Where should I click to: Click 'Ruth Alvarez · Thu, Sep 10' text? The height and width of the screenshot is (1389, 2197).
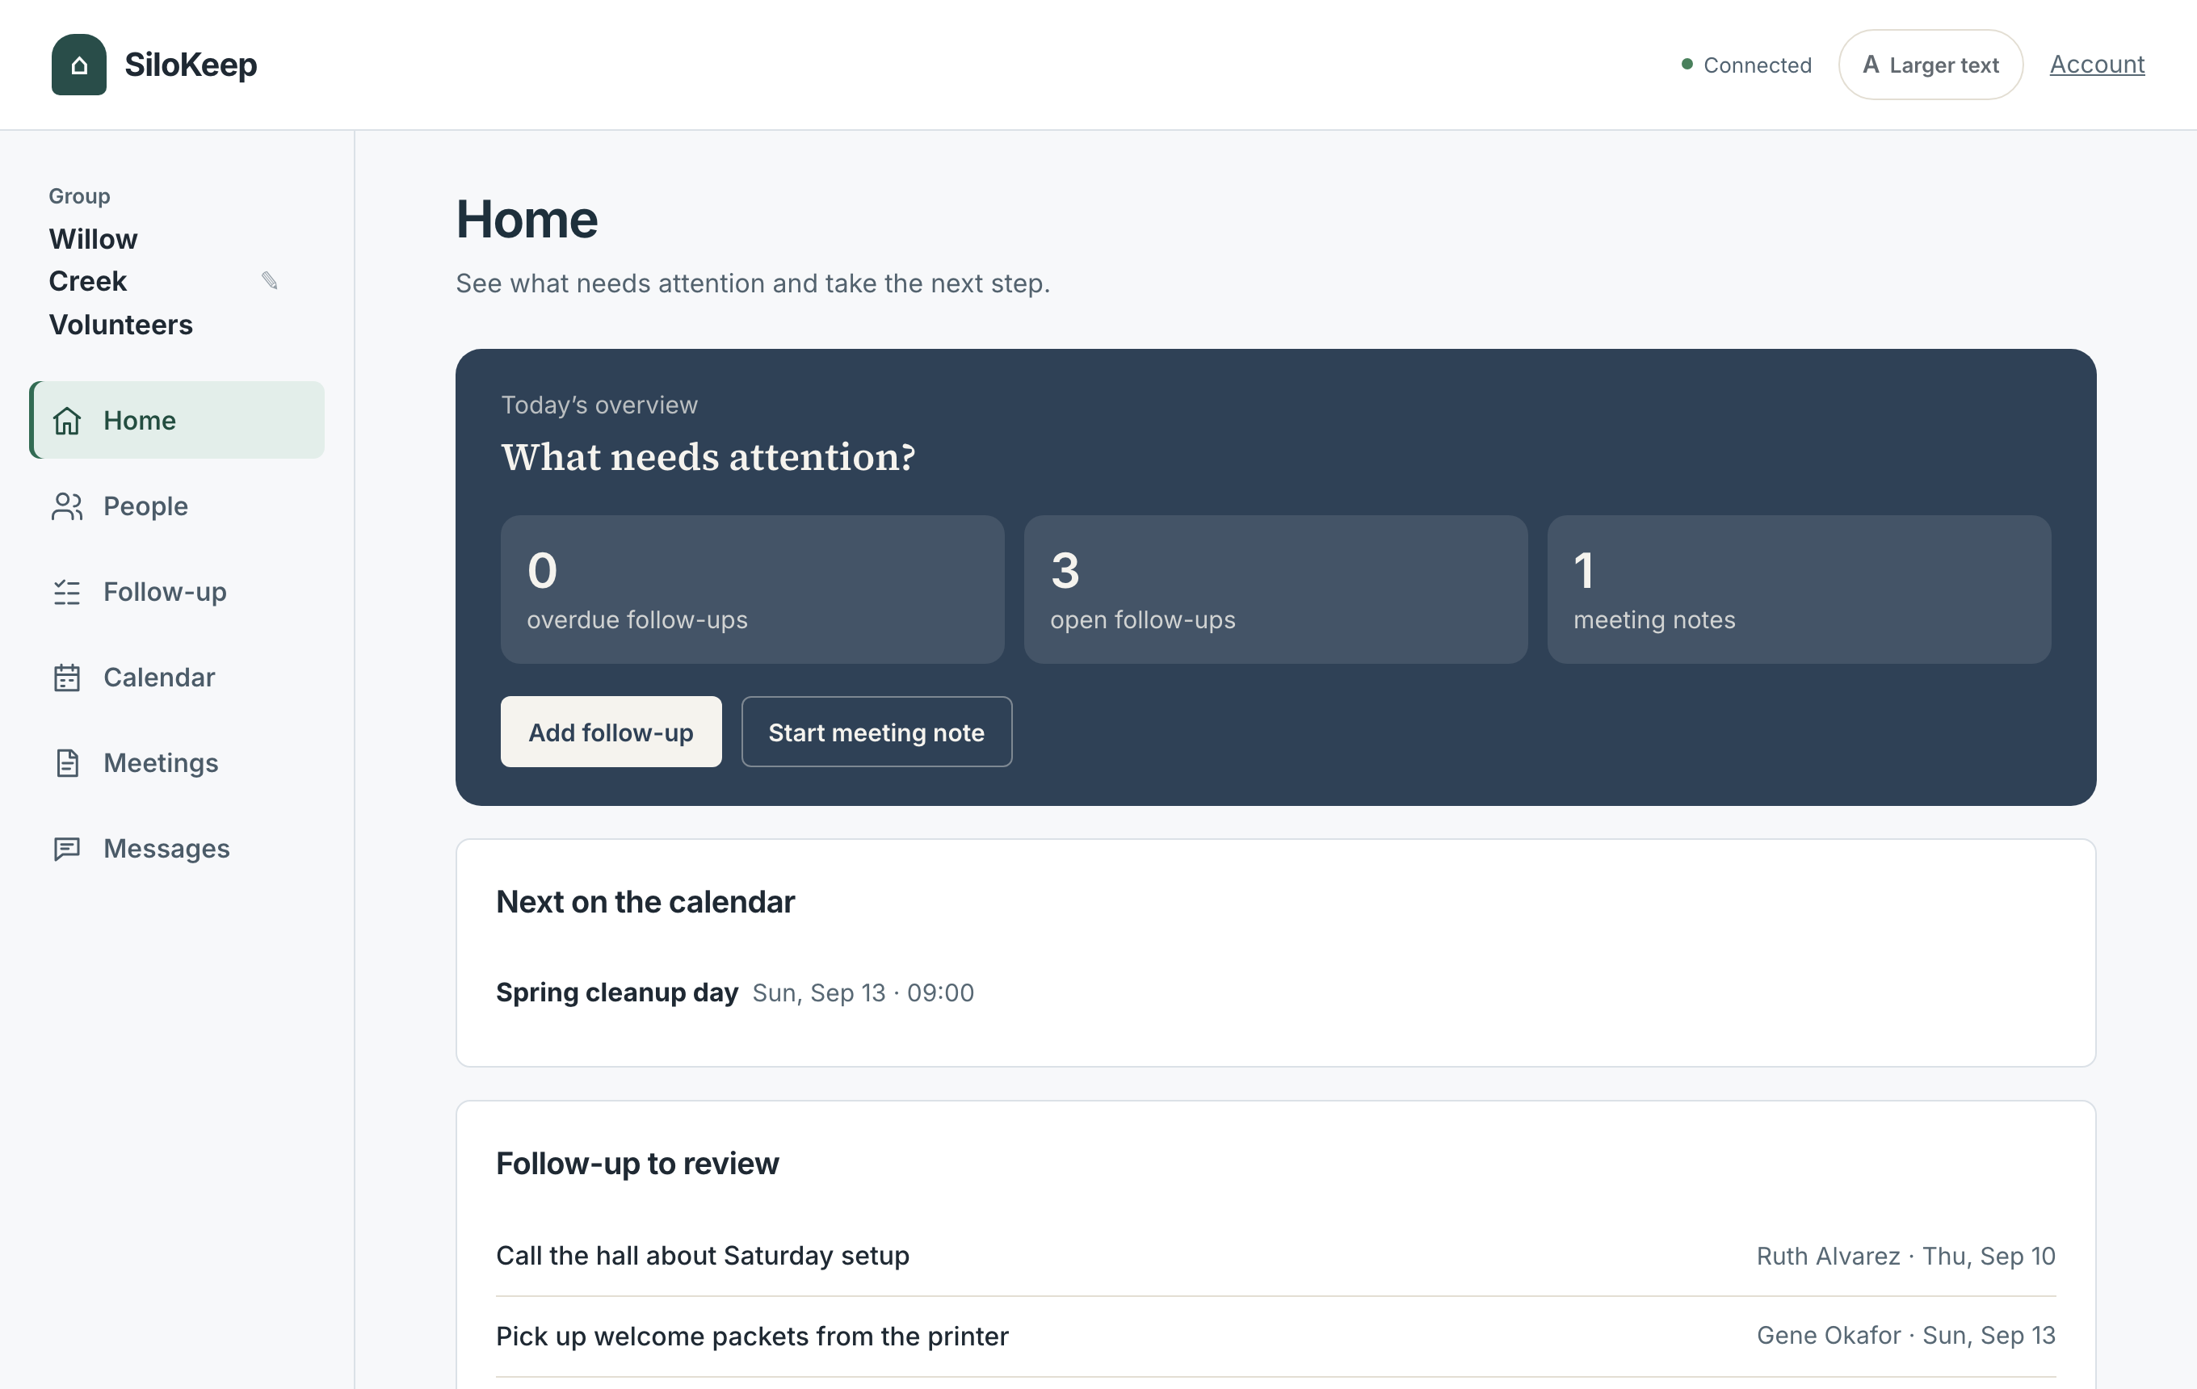point(1905,1256)
